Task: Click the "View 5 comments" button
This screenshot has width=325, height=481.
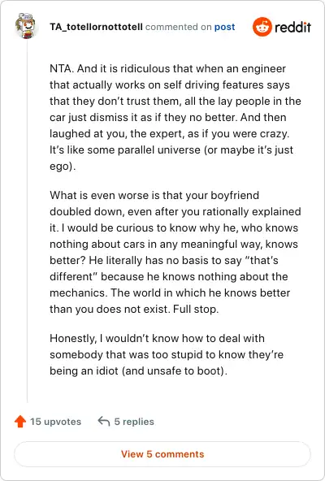Action: click(x=162, y=454)
